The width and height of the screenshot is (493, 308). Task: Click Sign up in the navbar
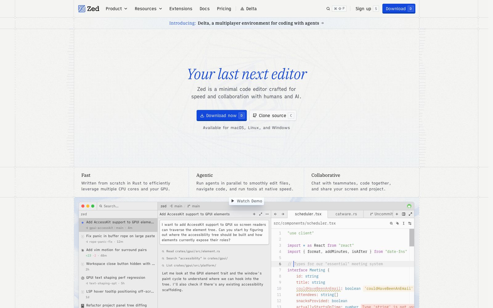[x=367, y=9]
